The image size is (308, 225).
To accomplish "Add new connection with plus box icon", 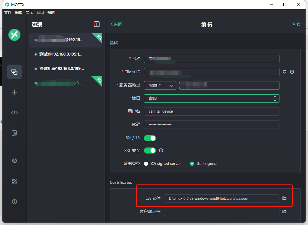I will (x=96, y=24).
